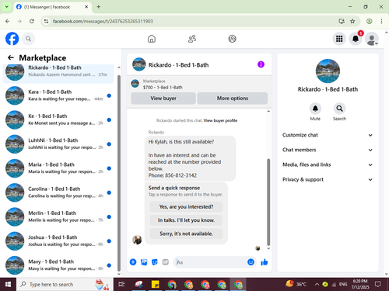389x291 pixels.
Task: Click the View buyer button
Action: tap(163, 99)
